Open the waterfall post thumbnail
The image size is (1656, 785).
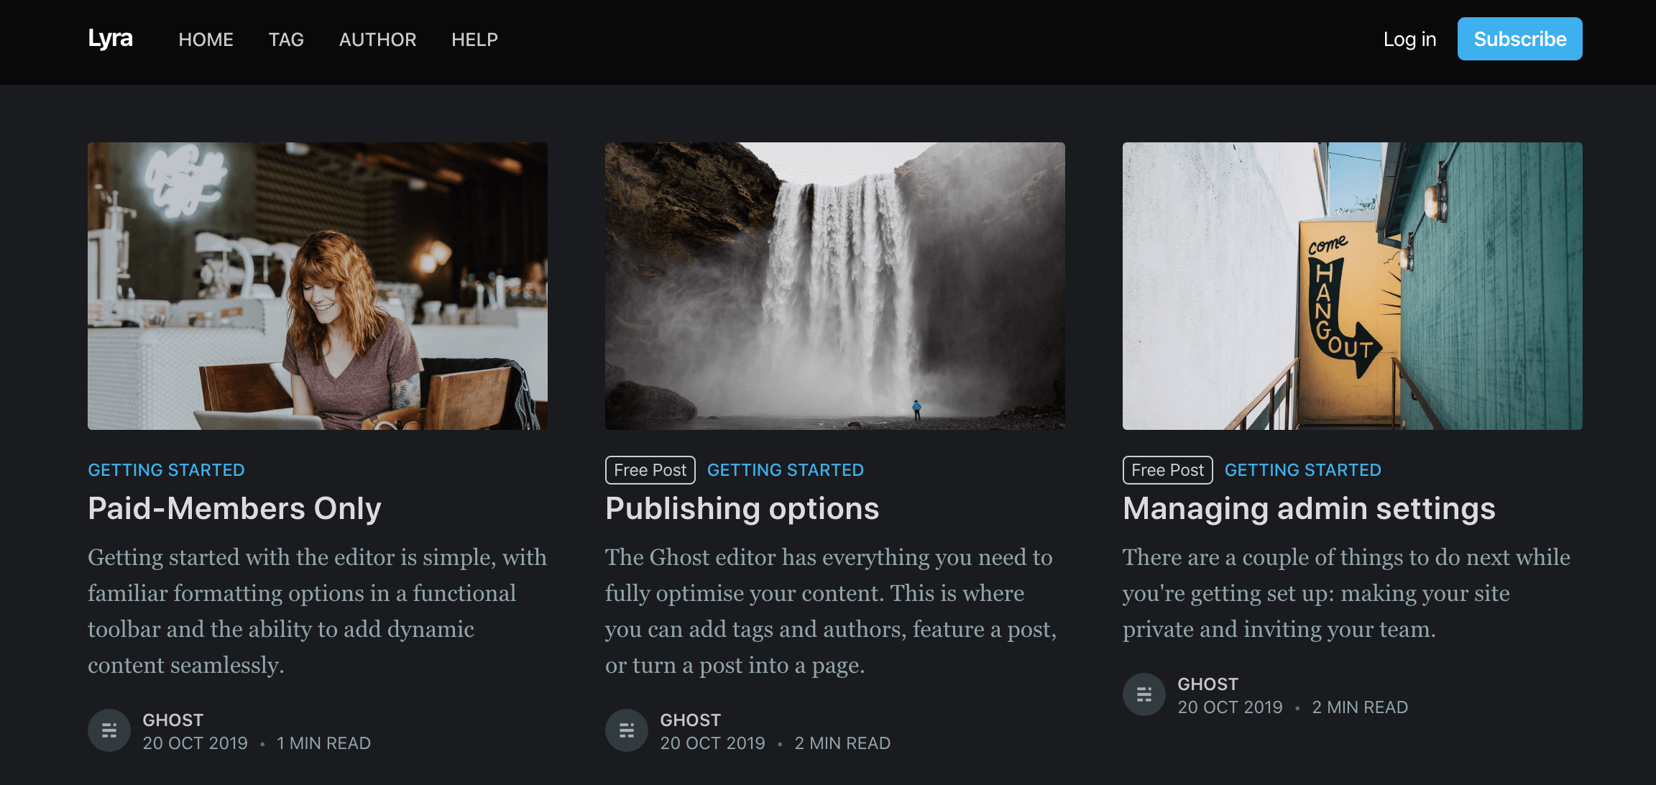click(835, 286)
